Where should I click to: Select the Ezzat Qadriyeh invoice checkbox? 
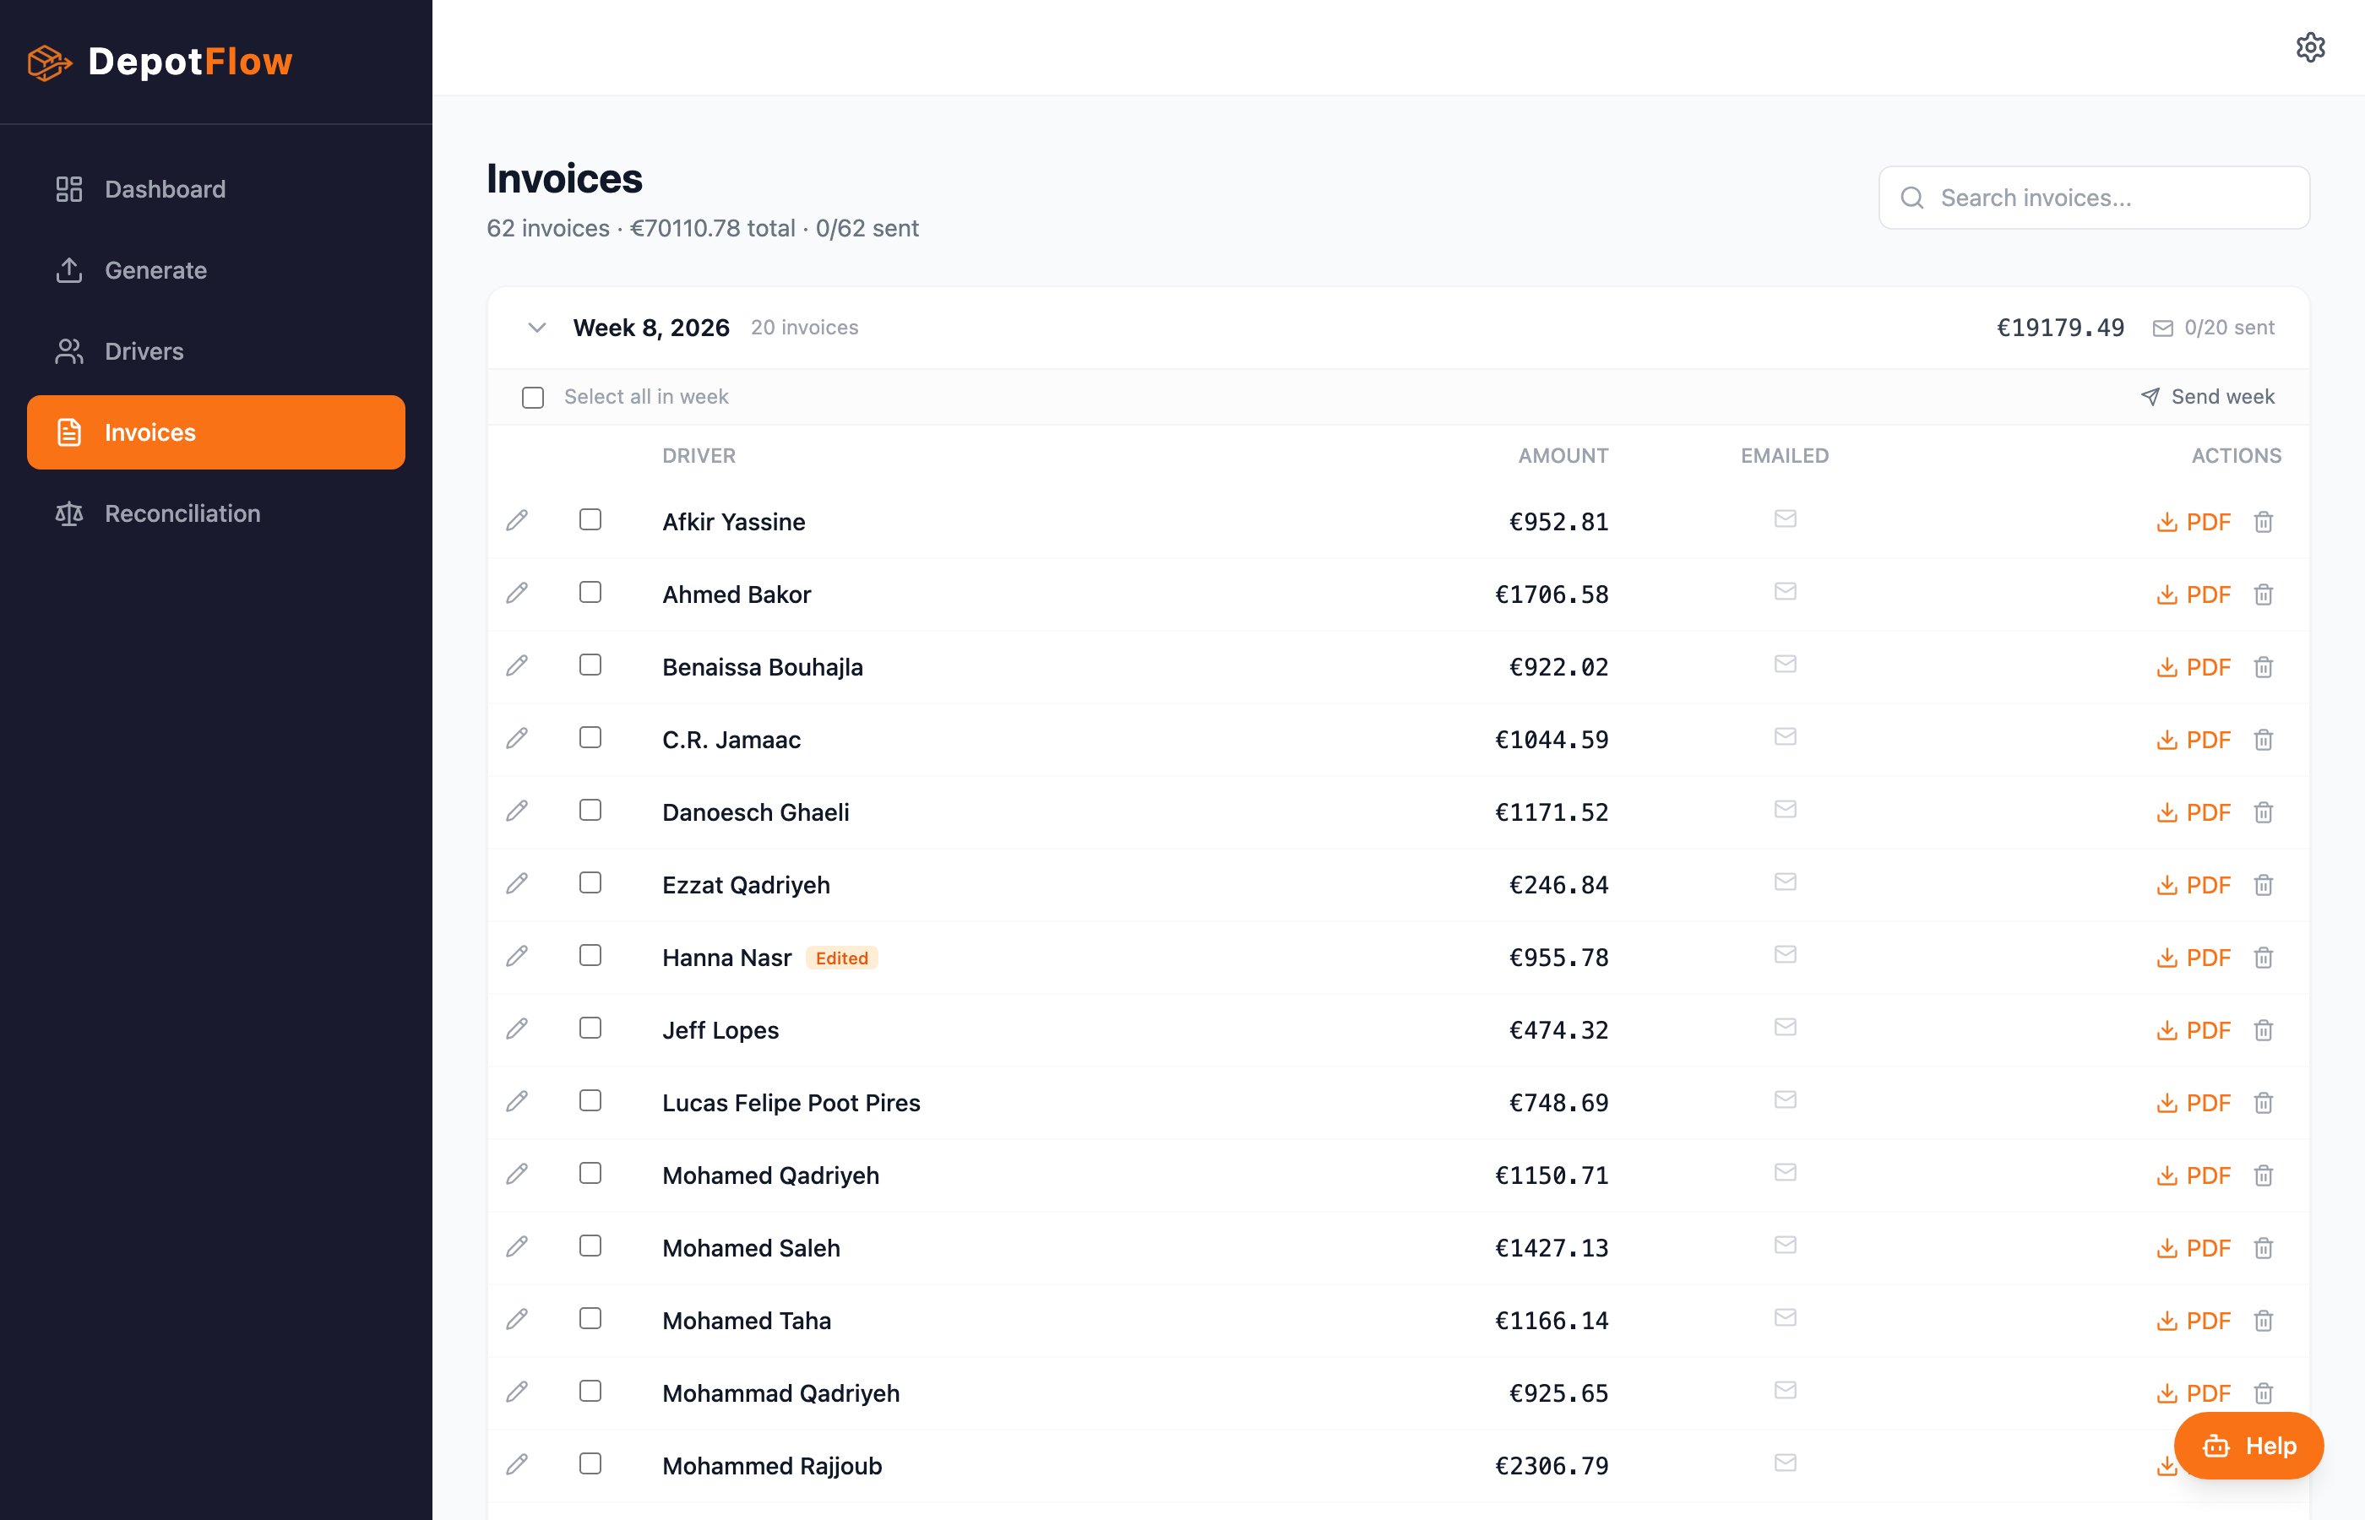[590, 883]
